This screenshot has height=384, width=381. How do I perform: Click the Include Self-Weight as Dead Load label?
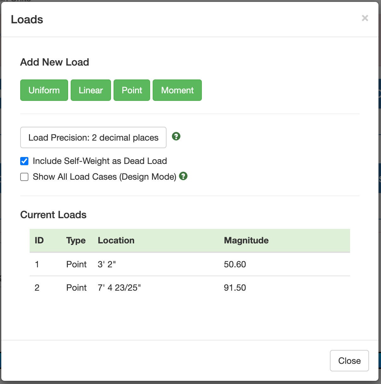coord(100,161)
